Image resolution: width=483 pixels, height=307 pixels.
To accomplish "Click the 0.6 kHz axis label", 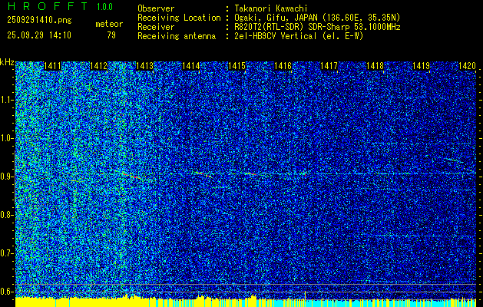I will pyautogui.click(x=6, y=292).
